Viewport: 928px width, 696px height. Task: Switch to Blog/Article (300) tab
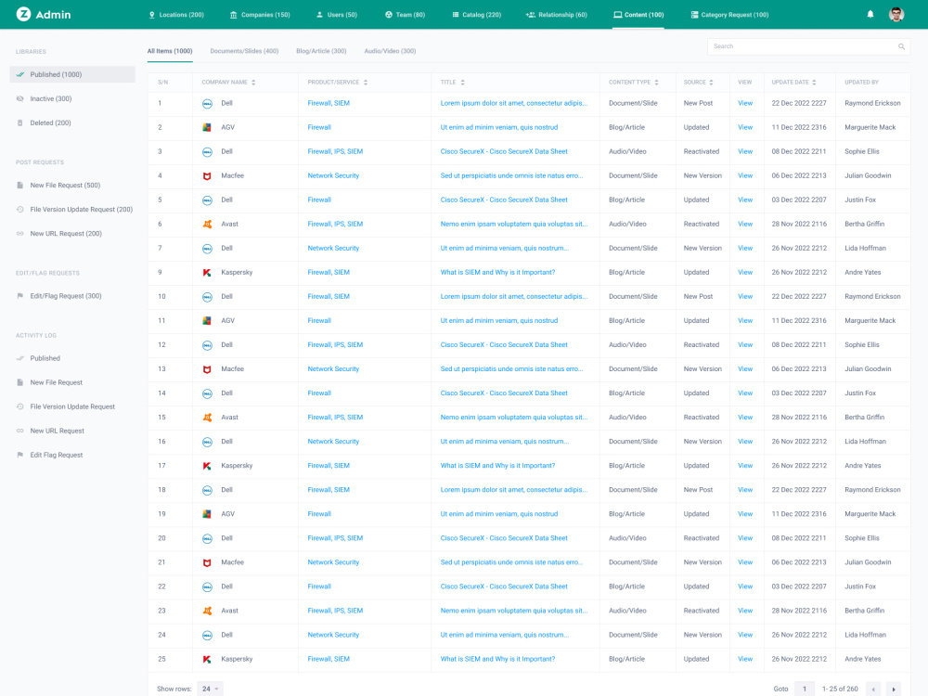[x=321, y=51]
